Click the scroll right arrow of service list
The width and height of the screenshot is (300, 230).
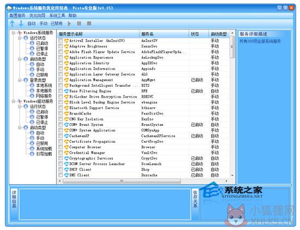[x=226, y=181]
